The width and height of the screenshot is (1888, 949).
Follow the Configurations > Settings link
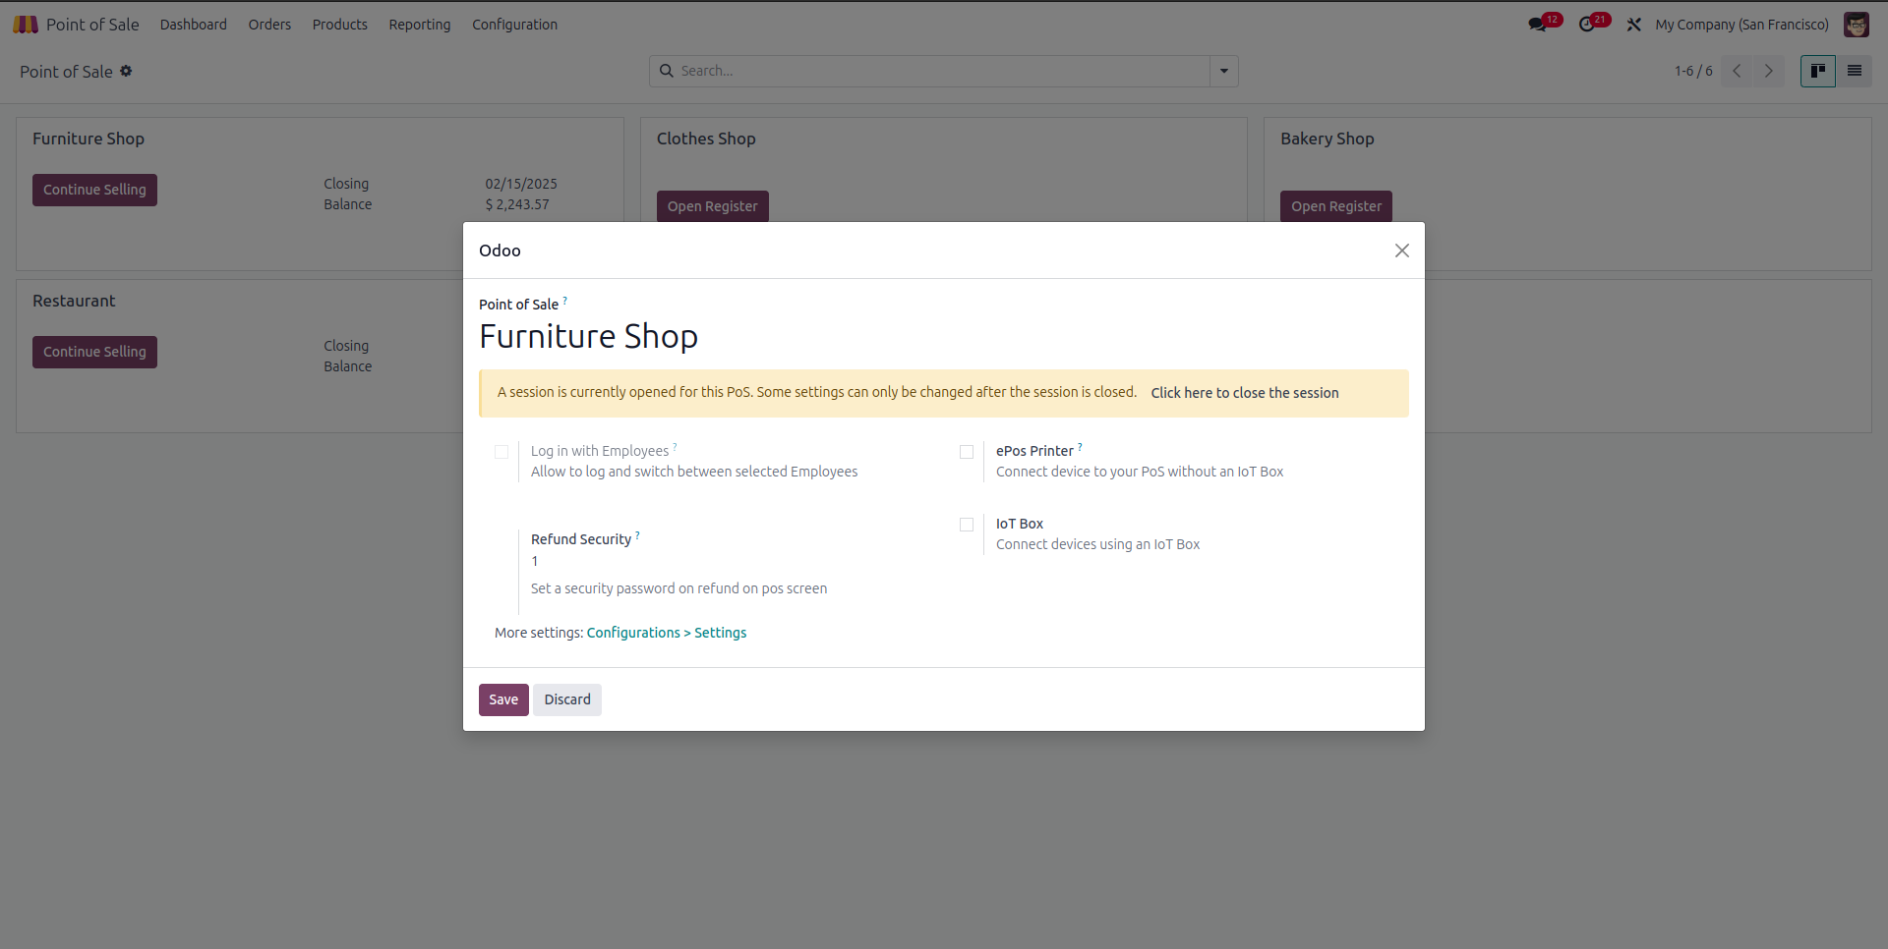coord(667,633)
